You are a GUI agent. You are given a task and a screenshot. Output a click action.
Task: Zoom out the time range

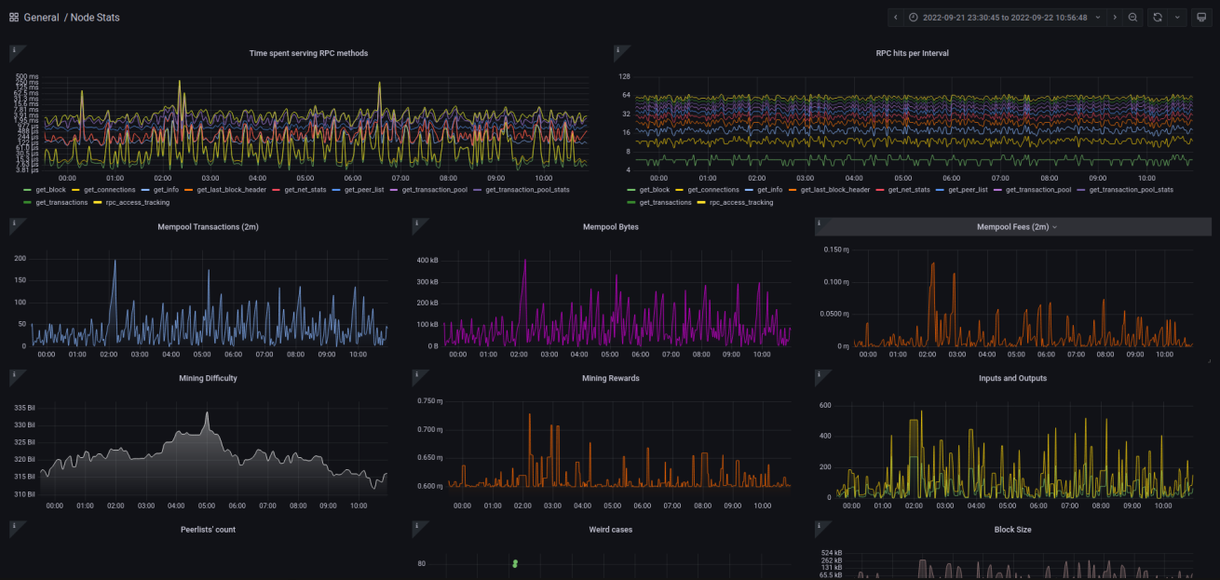(x=1132, y=18)
